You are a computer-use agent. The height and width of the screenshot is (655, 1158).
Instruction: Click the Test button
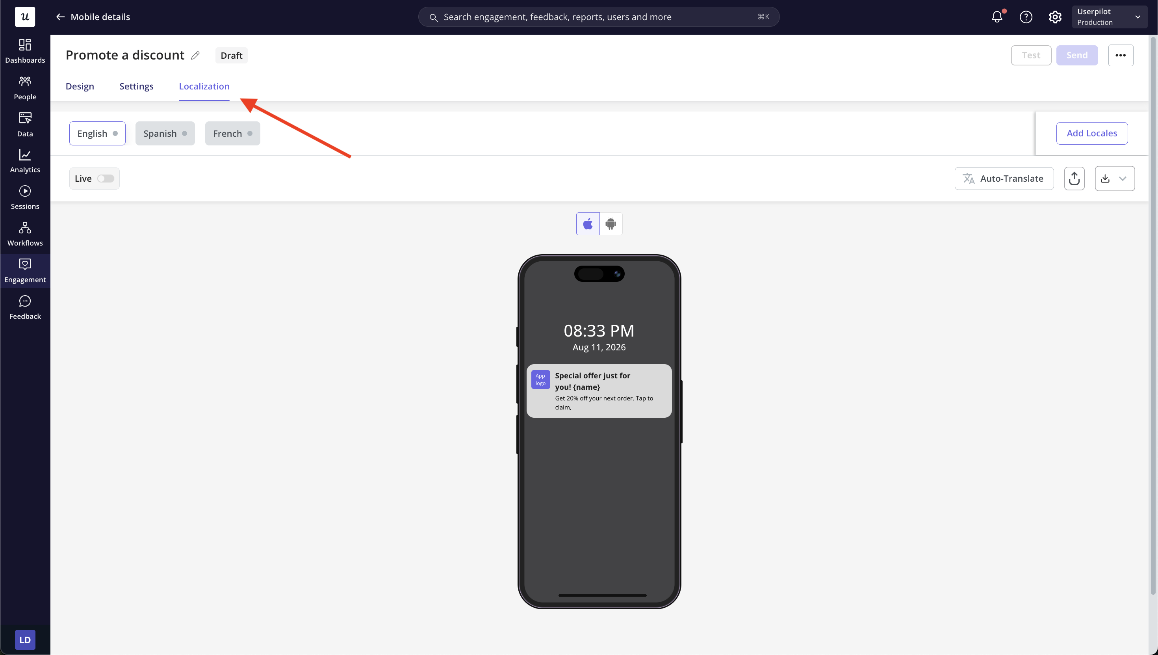[1031, 55]
